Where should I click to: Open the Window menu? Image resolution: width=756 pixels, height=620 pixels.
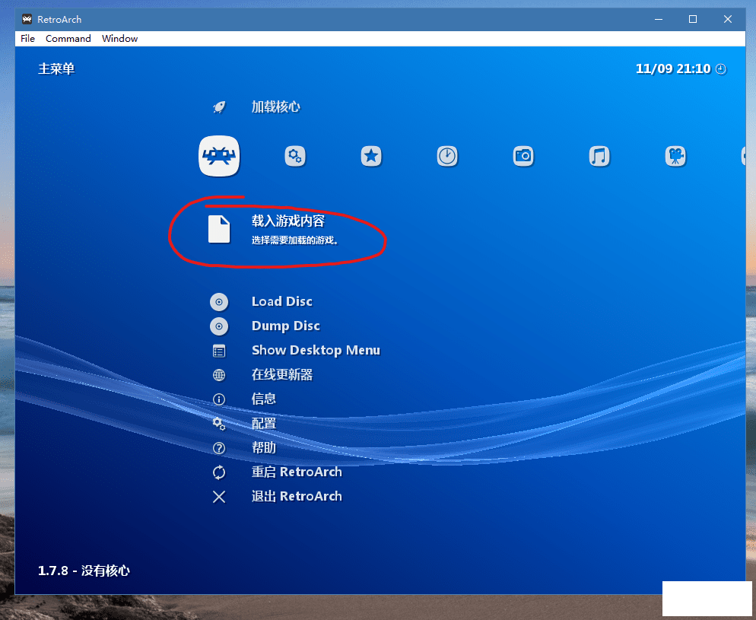pyautogui.click(x=119, y=39)
